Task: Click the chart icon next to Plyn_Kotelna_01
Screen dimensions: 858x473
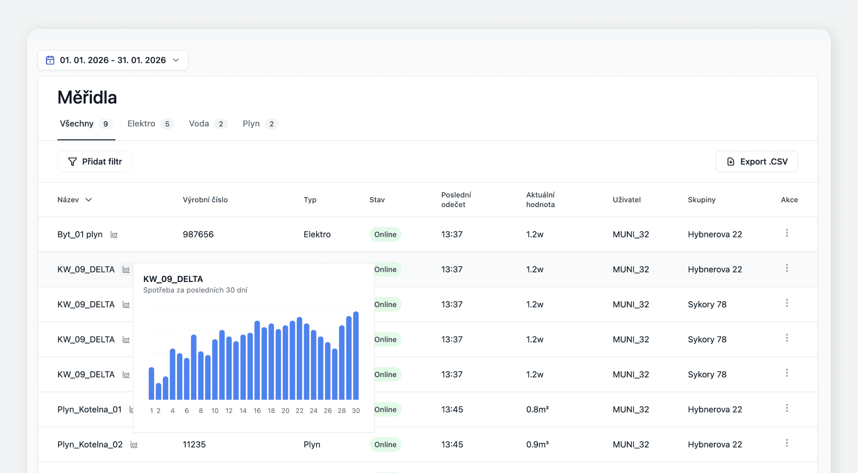Action: point(131,409)
